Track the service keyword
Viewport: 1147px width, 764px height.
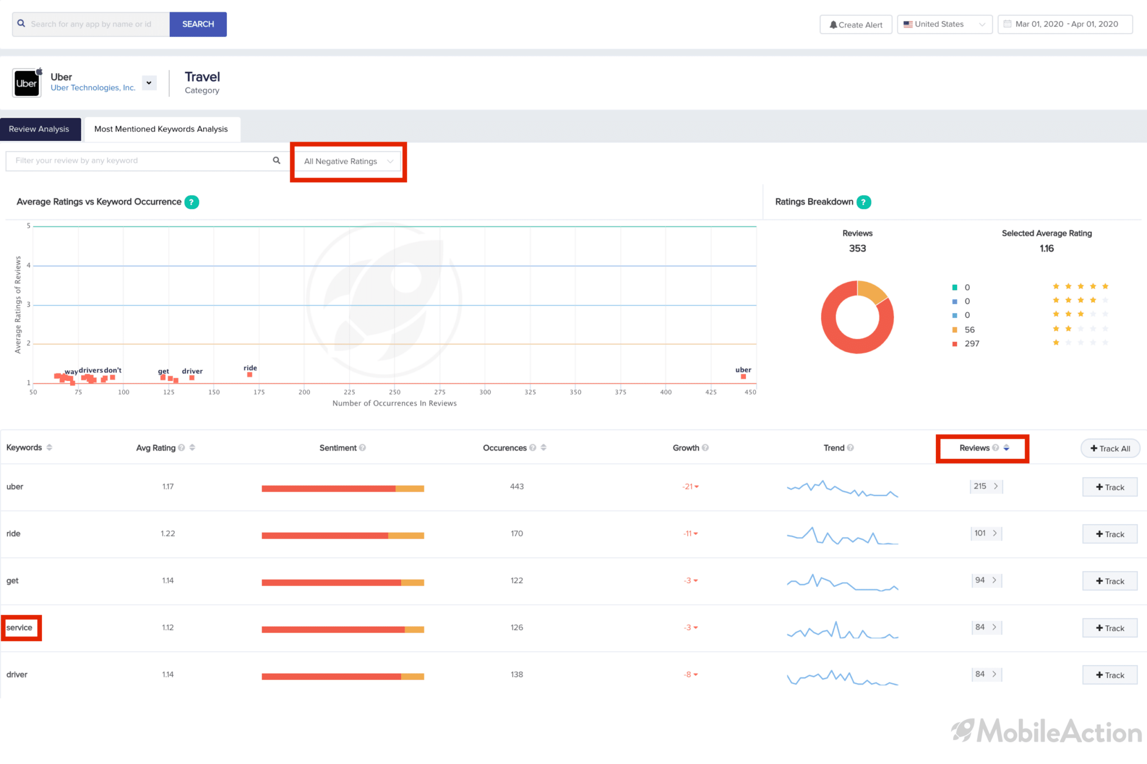coord(1110,628)
